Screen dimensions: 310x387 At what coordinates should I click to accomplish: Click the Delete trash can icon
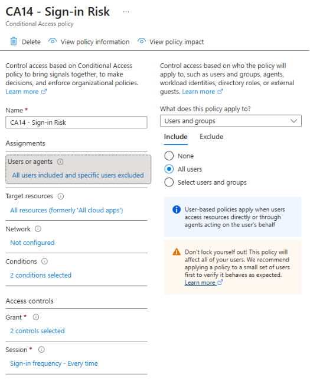coord(14,41)
